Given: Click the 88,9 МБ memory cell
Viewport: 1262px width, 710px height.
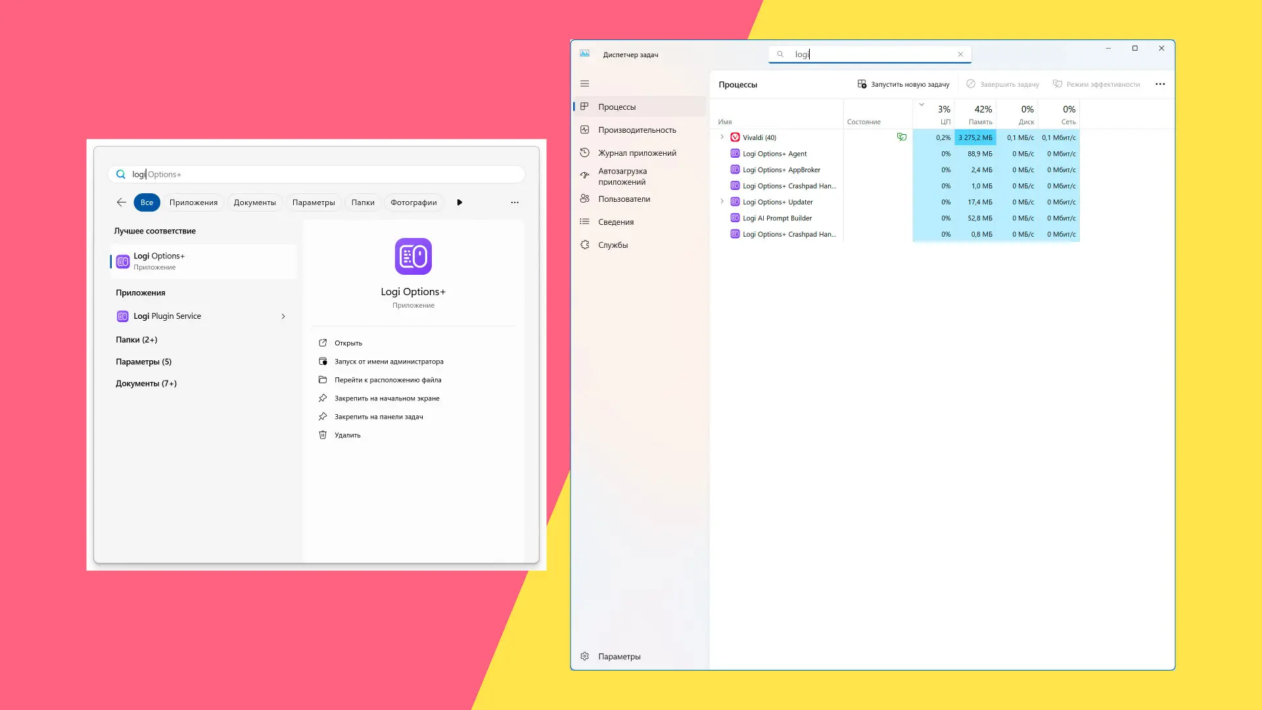Looking at the screenshot, I should (975, 154).
